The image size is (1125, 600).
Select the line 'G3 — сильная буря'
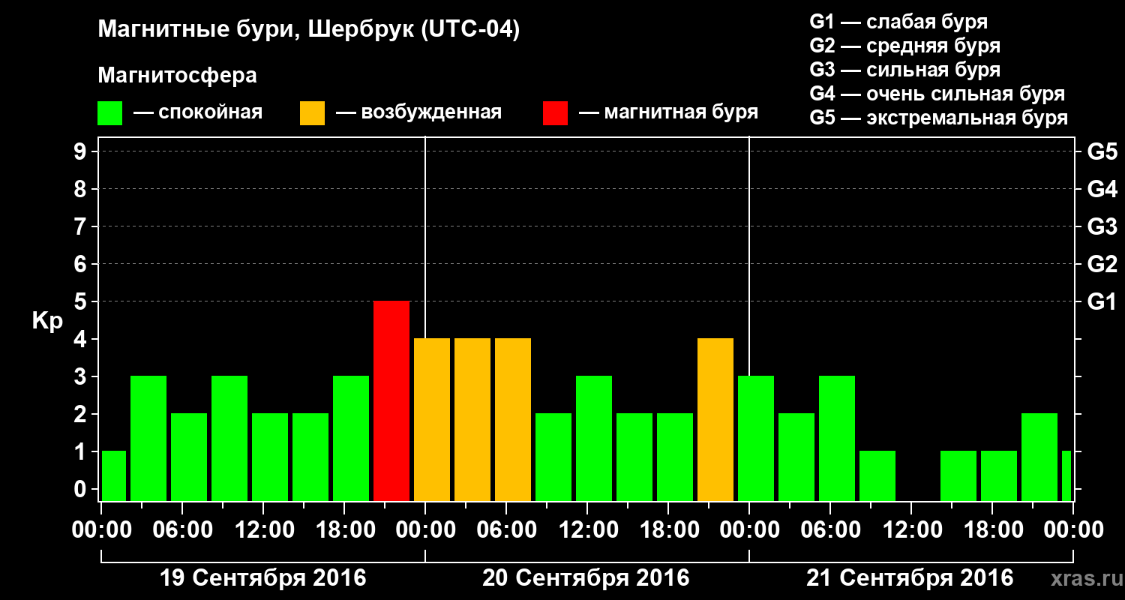904,70
